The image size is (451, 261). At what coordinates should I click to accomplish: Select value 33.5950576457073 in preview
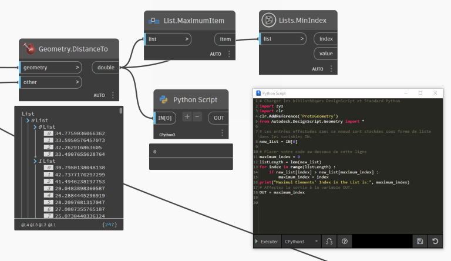(80, 140)
